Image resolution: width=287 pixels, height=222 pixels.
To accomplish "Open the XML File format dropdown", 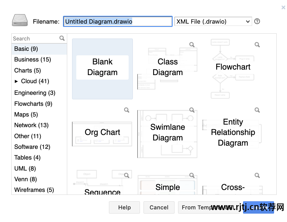I will pyautogui.click(x=213, y=21).
